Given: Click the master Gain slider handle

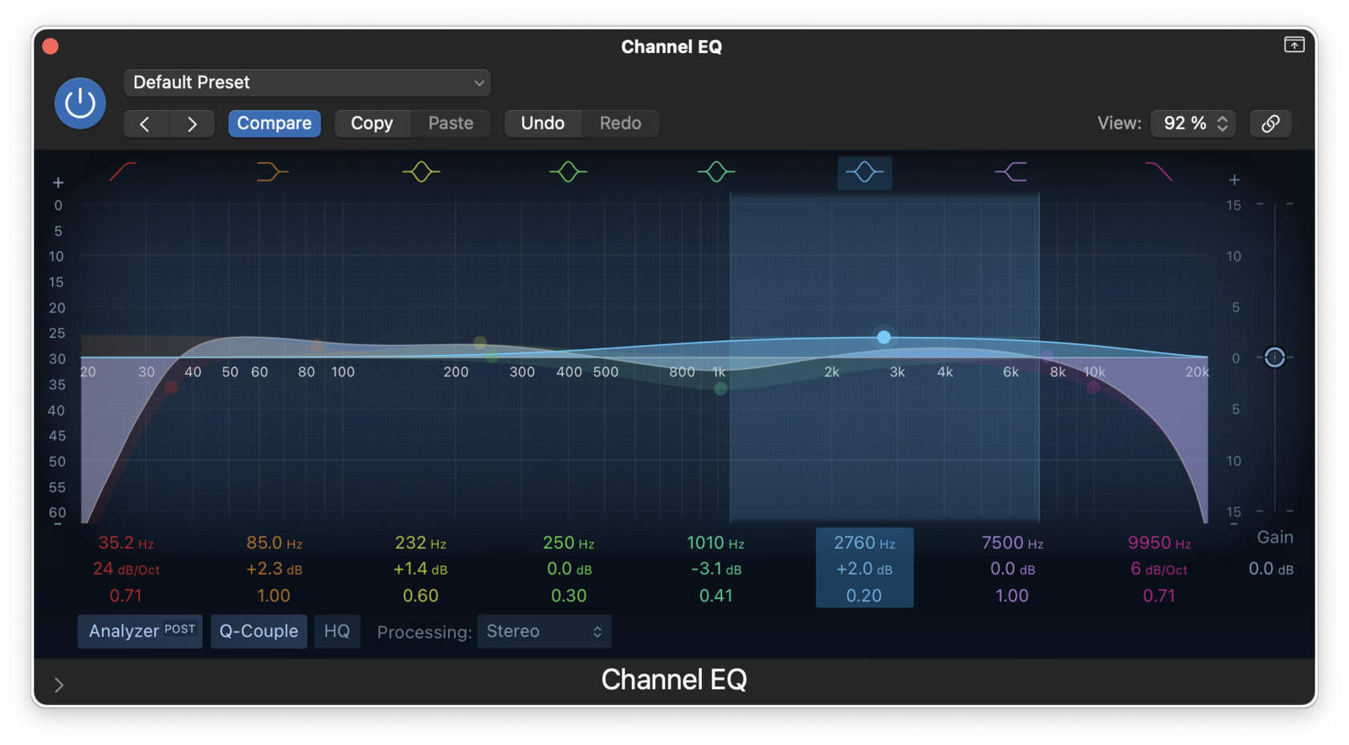Looking at the screenshot, I should (1274, 357).
